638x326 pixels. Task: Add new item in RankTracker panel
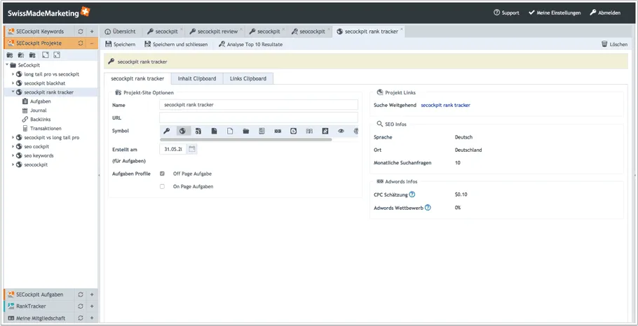click(x=91, y=306)
